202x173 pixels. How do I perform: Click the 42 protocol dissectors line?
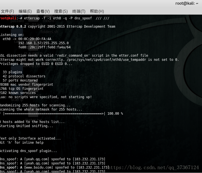coord(24,76)
